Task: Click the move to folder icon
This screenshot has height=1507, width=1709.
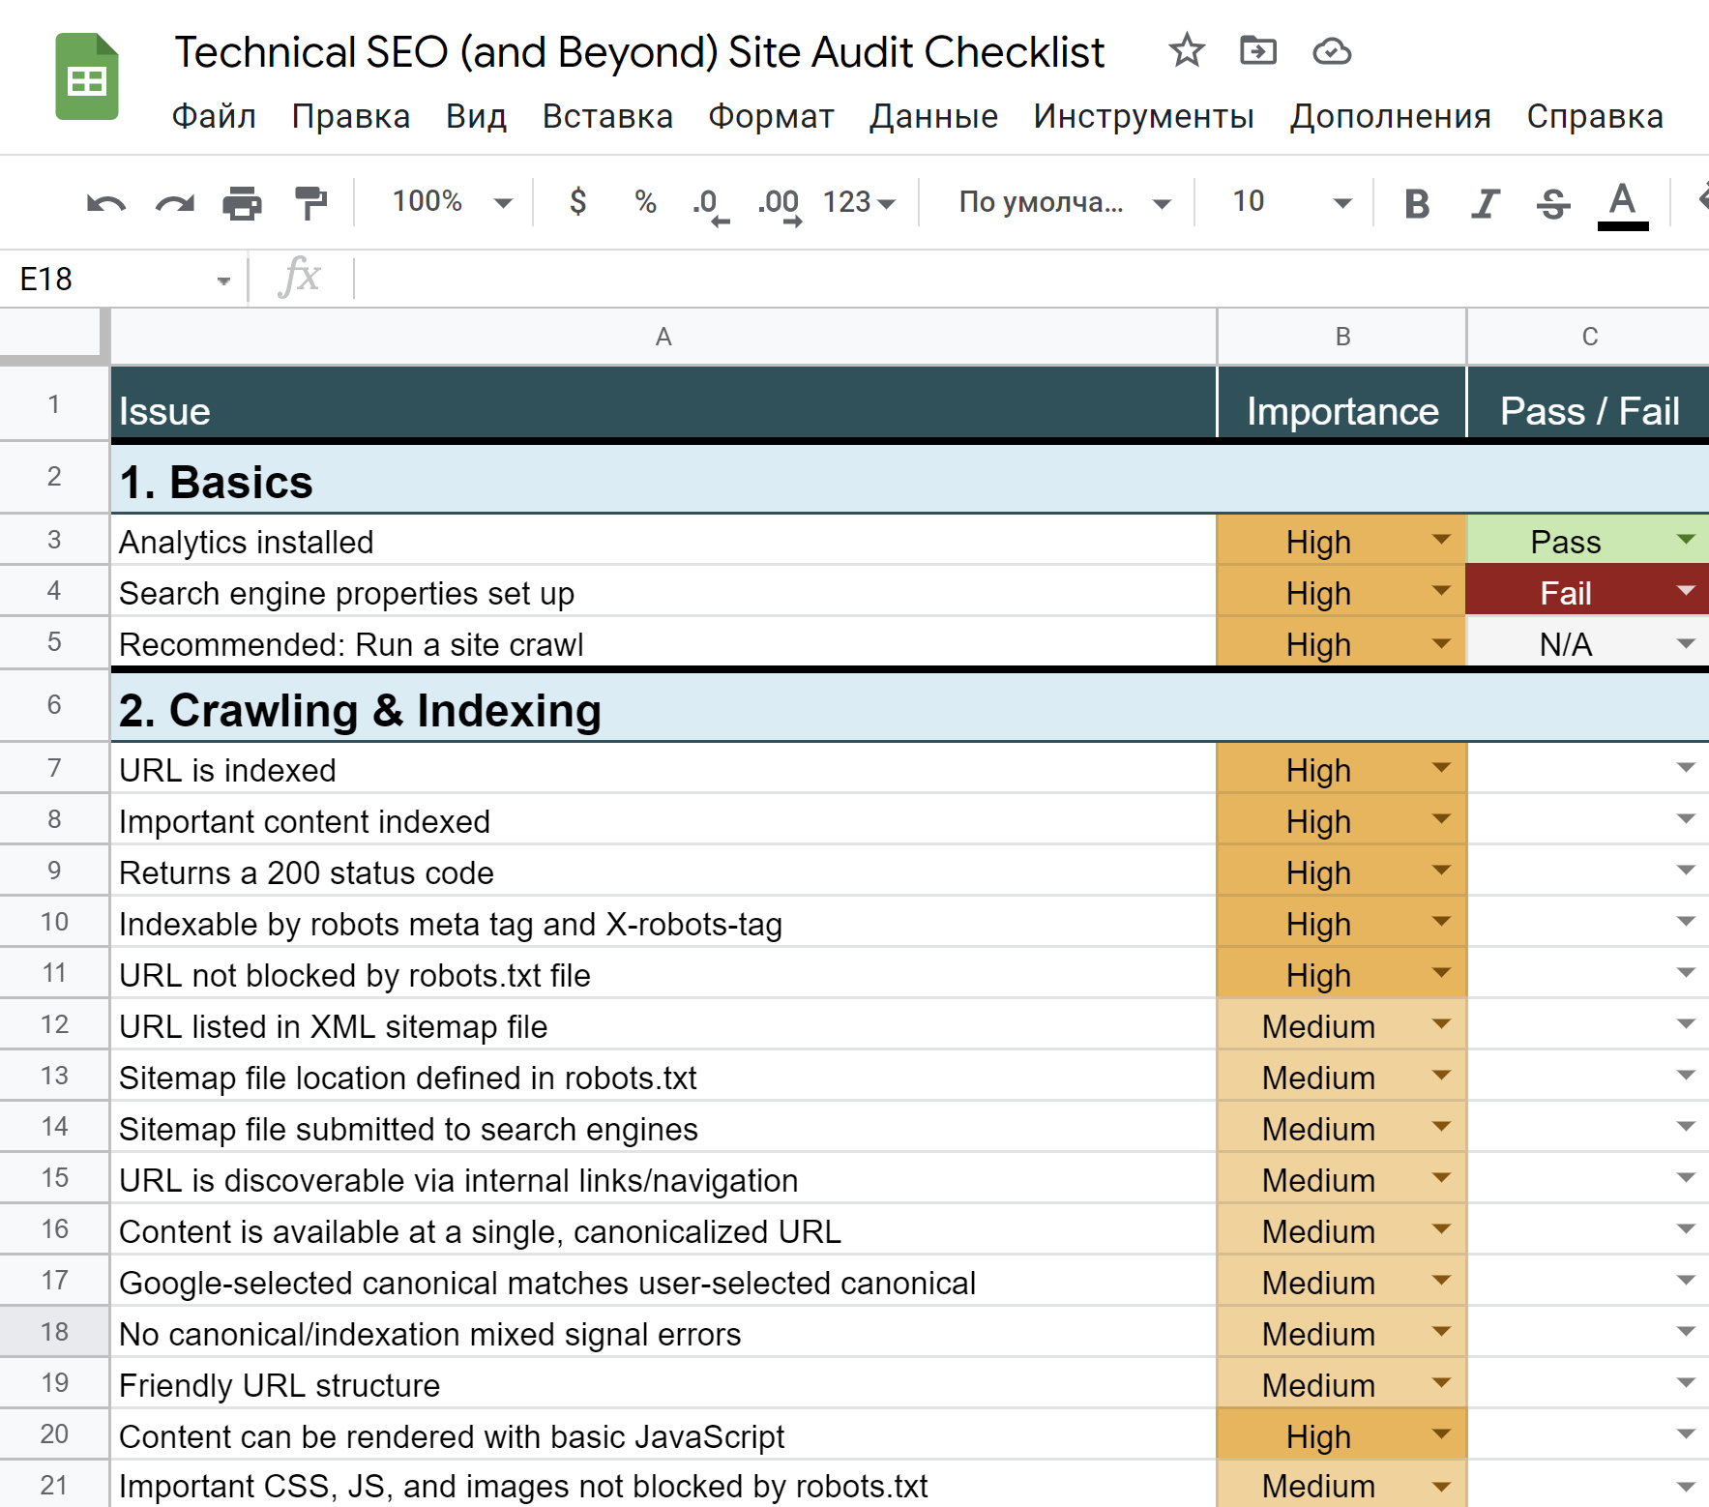Action: pos(1257,50)
